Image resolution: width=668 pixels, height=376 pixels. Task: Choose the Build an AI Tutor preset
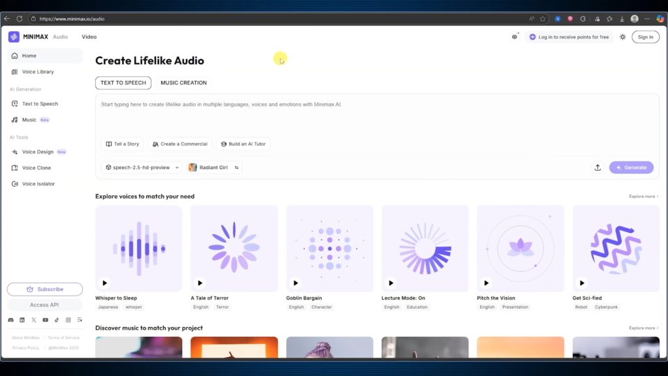pyautogui.click(x=243, y=144)
